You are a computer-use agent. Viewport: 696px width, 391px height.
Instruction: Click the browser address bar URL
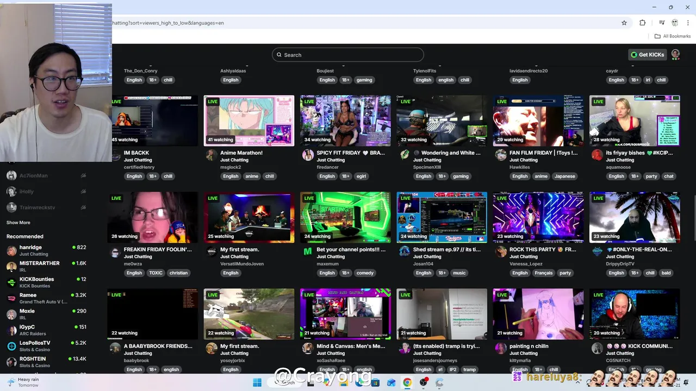pos(168,23)
